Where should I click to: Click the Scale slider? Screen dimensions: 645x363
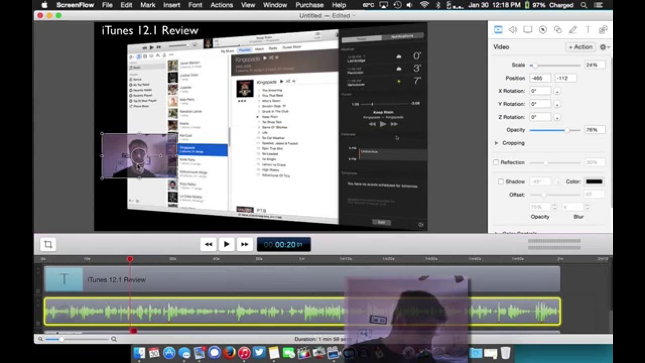pyautogui.click(x=555, y=66)
